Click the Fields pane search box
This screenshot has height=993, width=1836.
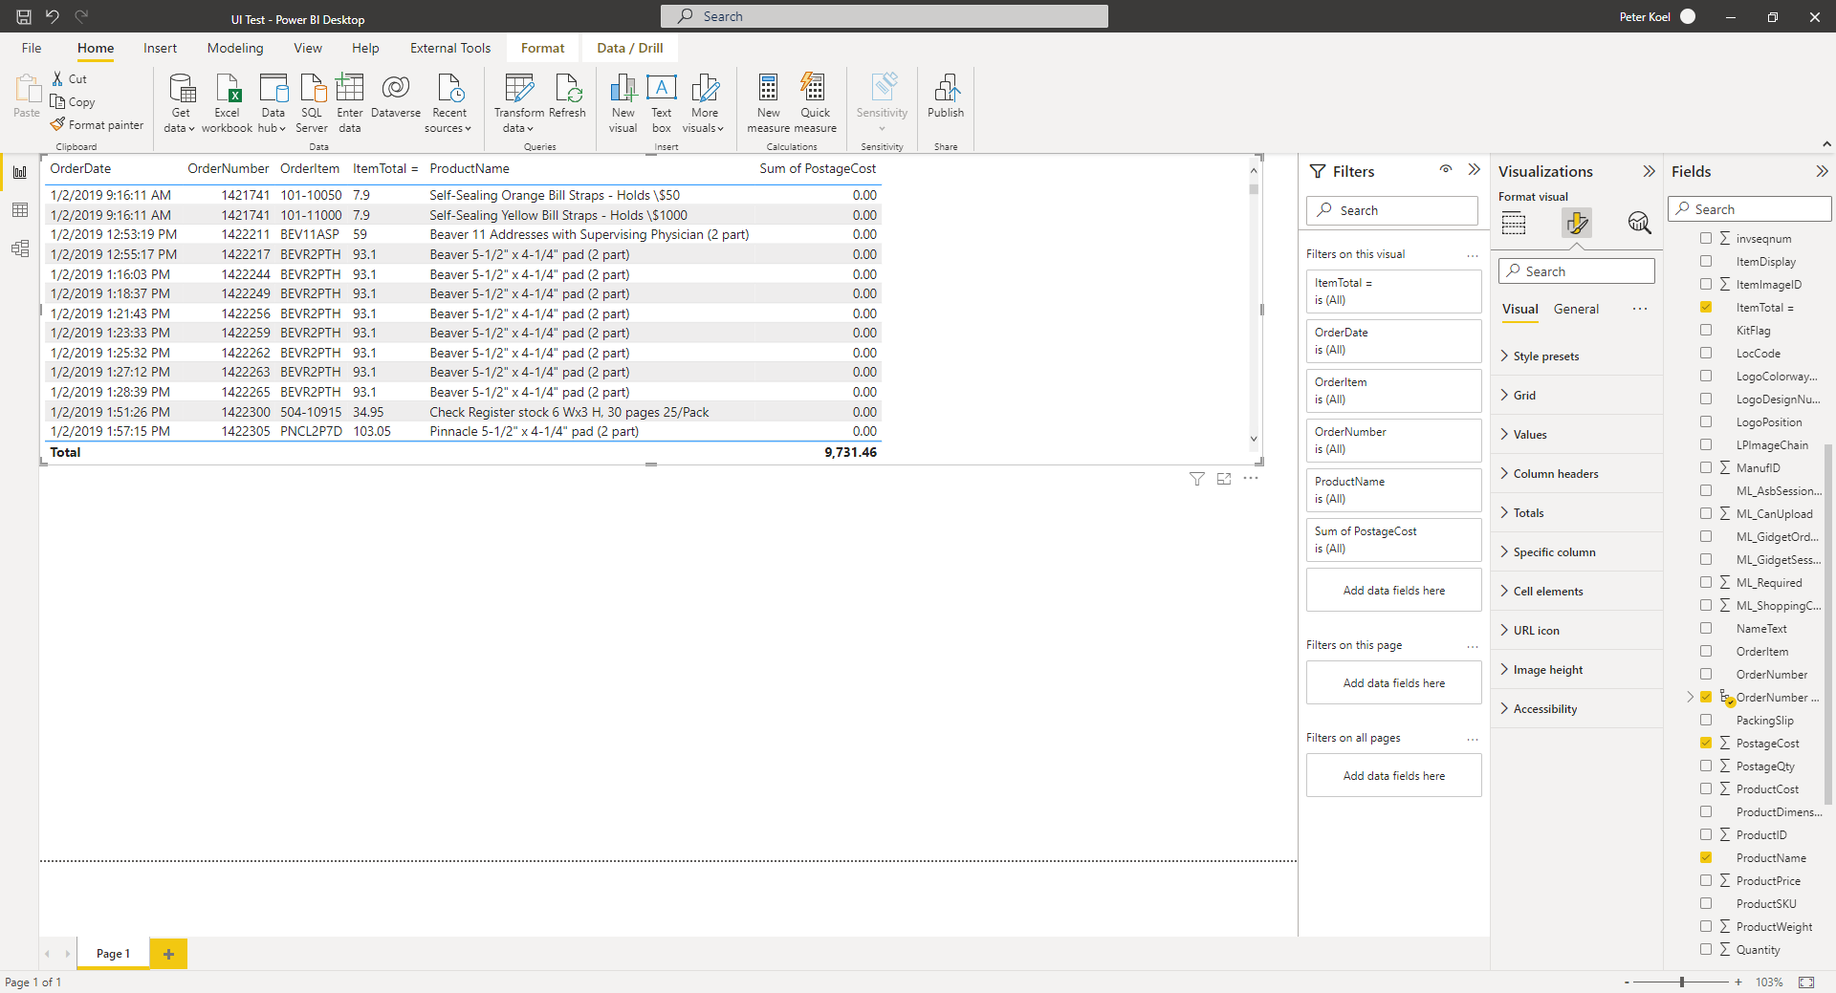(1750, 209)
